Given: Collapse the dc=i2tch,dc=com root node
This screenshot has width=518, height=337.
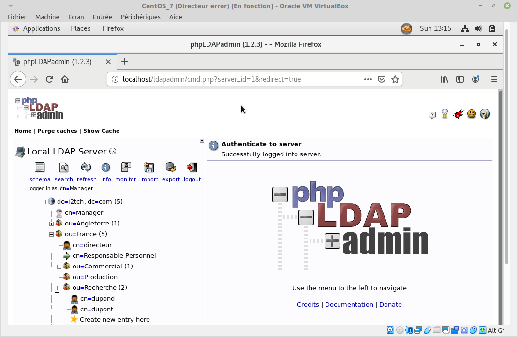Looking at the screenshot, I should 44,202.
